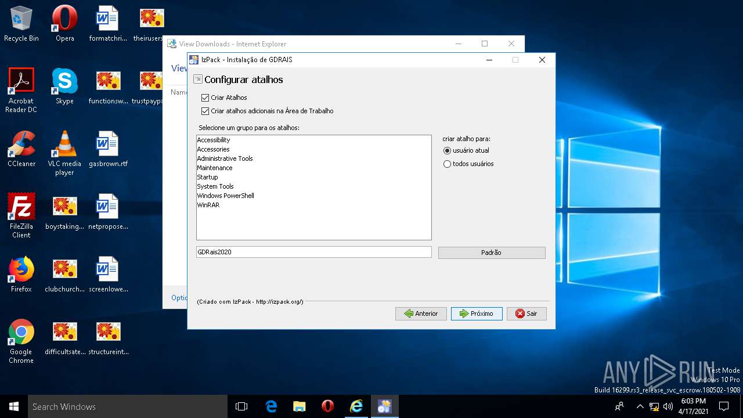This screenshot has height=418, width=743.
Task: Open the Recycle Bin desktop icon
Action: 21,24
